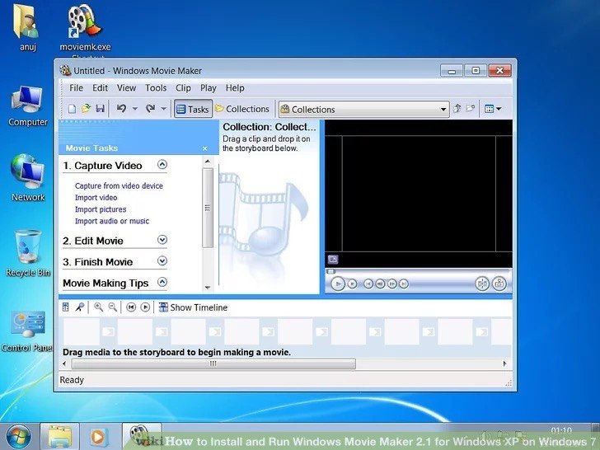Click the Forward button in the monitor
The image size is (600, 450).
click(x=404, y=284)
